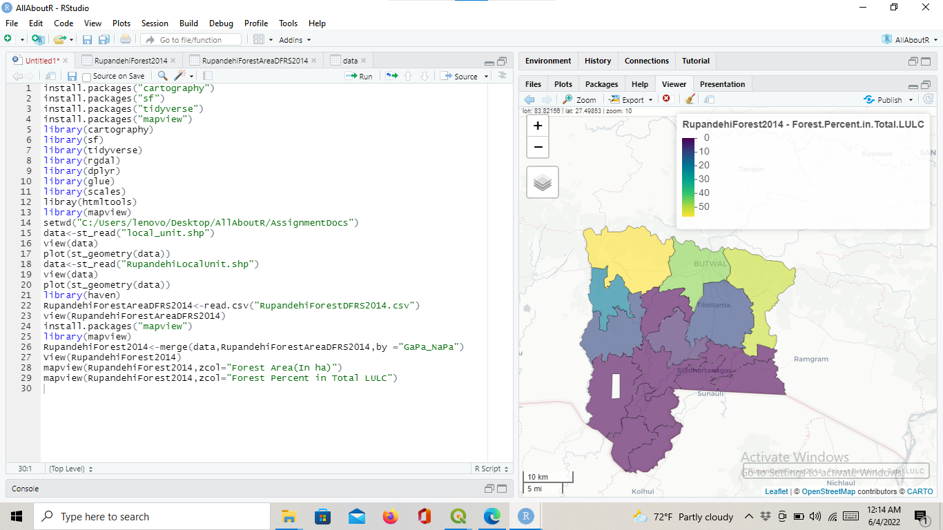Click the red stop viewer icon
This screenshot has width=943, height=530.
(x=666, y=99)
